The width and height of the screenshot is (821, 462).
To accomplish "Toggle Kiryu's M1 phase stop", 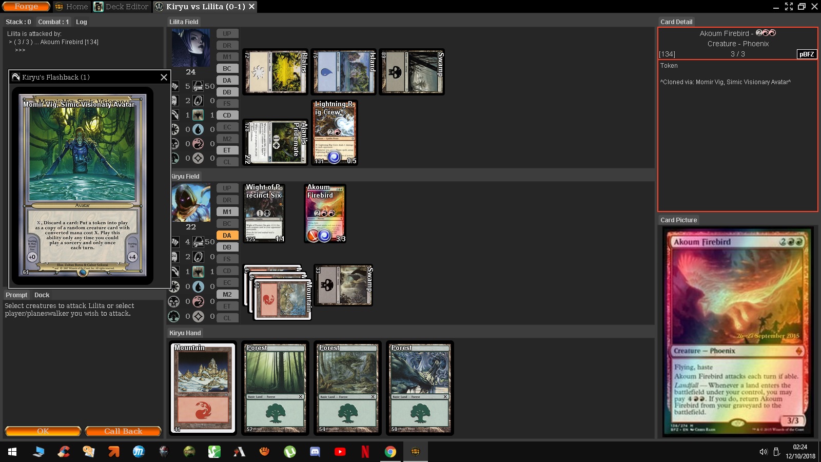I will [x=227, y=212].
